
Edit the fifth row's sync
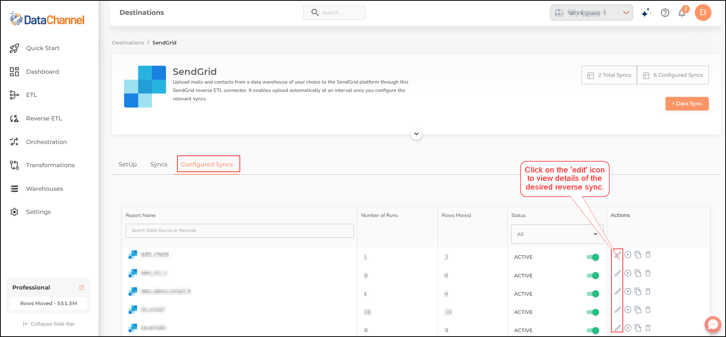coord(617,328)
